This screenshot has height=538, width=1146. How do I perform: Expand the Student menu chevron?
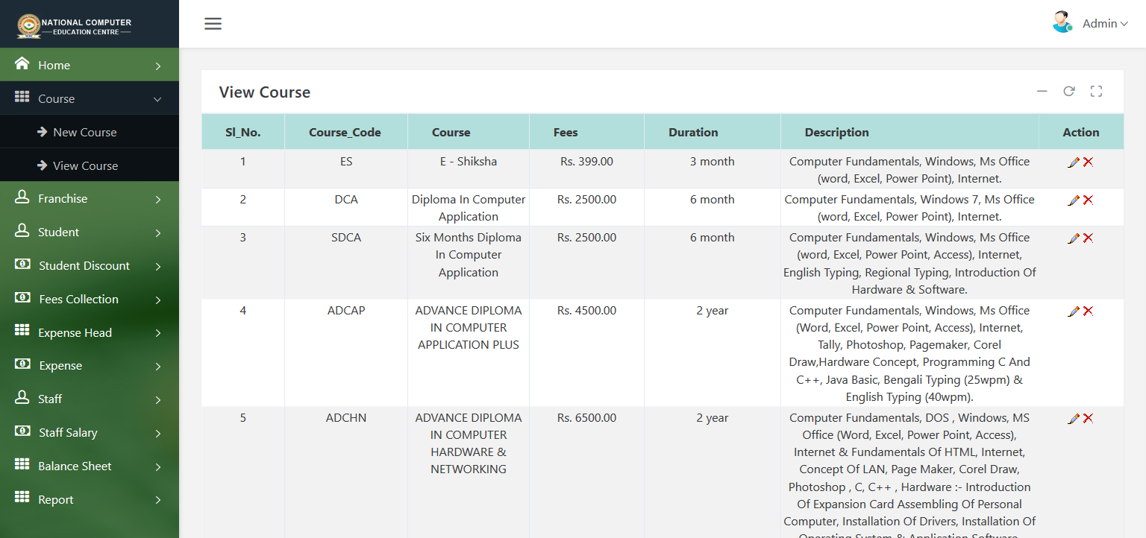click(x=157, y=233)
